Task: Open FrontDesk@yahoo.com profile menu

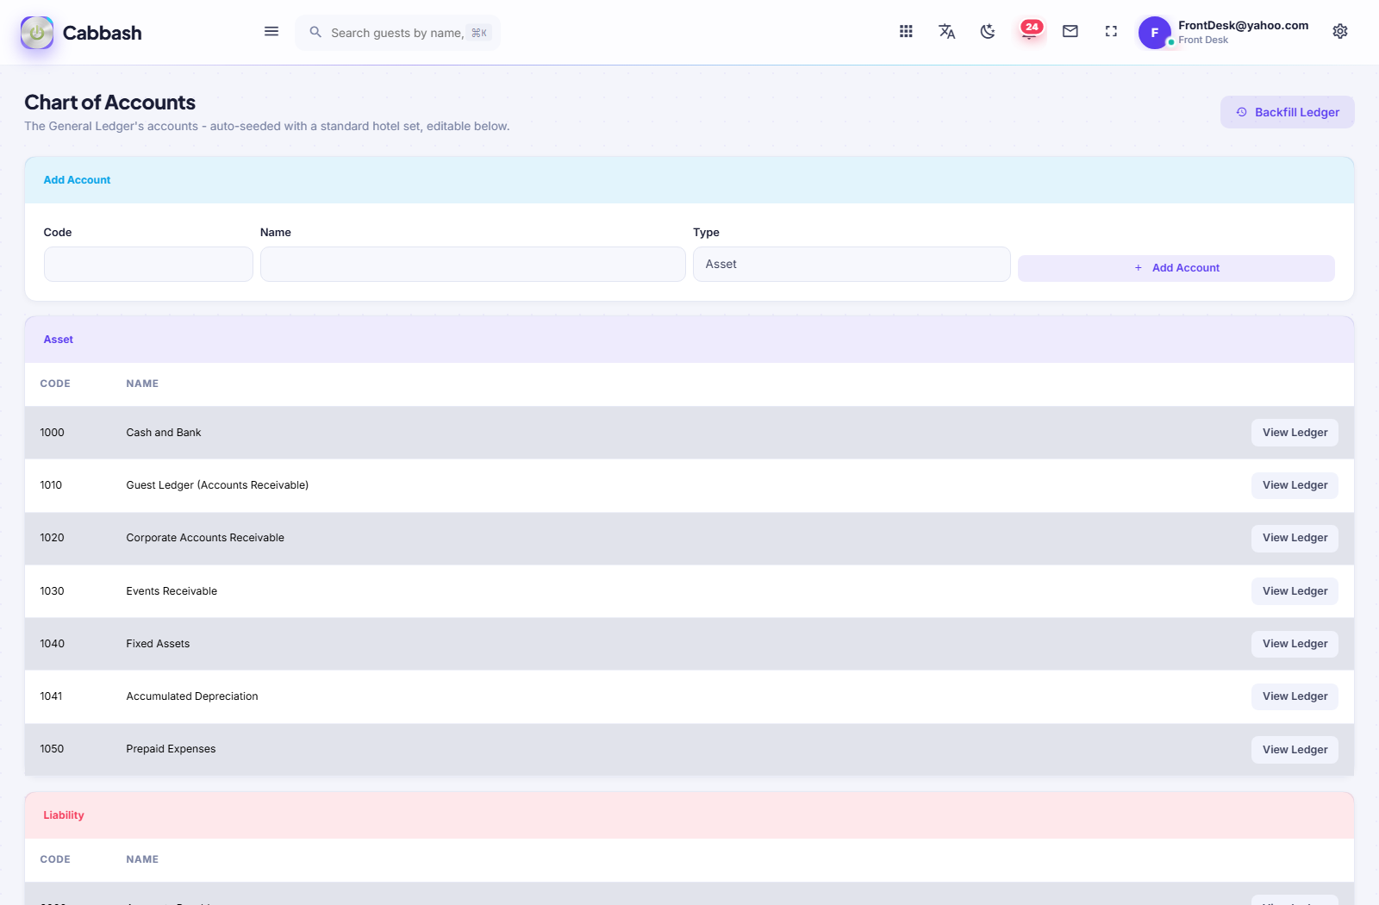Action: point(1243,26)
